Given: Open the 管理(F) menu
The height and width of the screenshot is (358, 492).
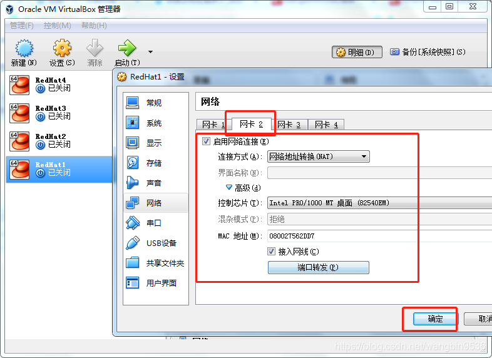Looking at the screenshot, I should pos(22,26).
